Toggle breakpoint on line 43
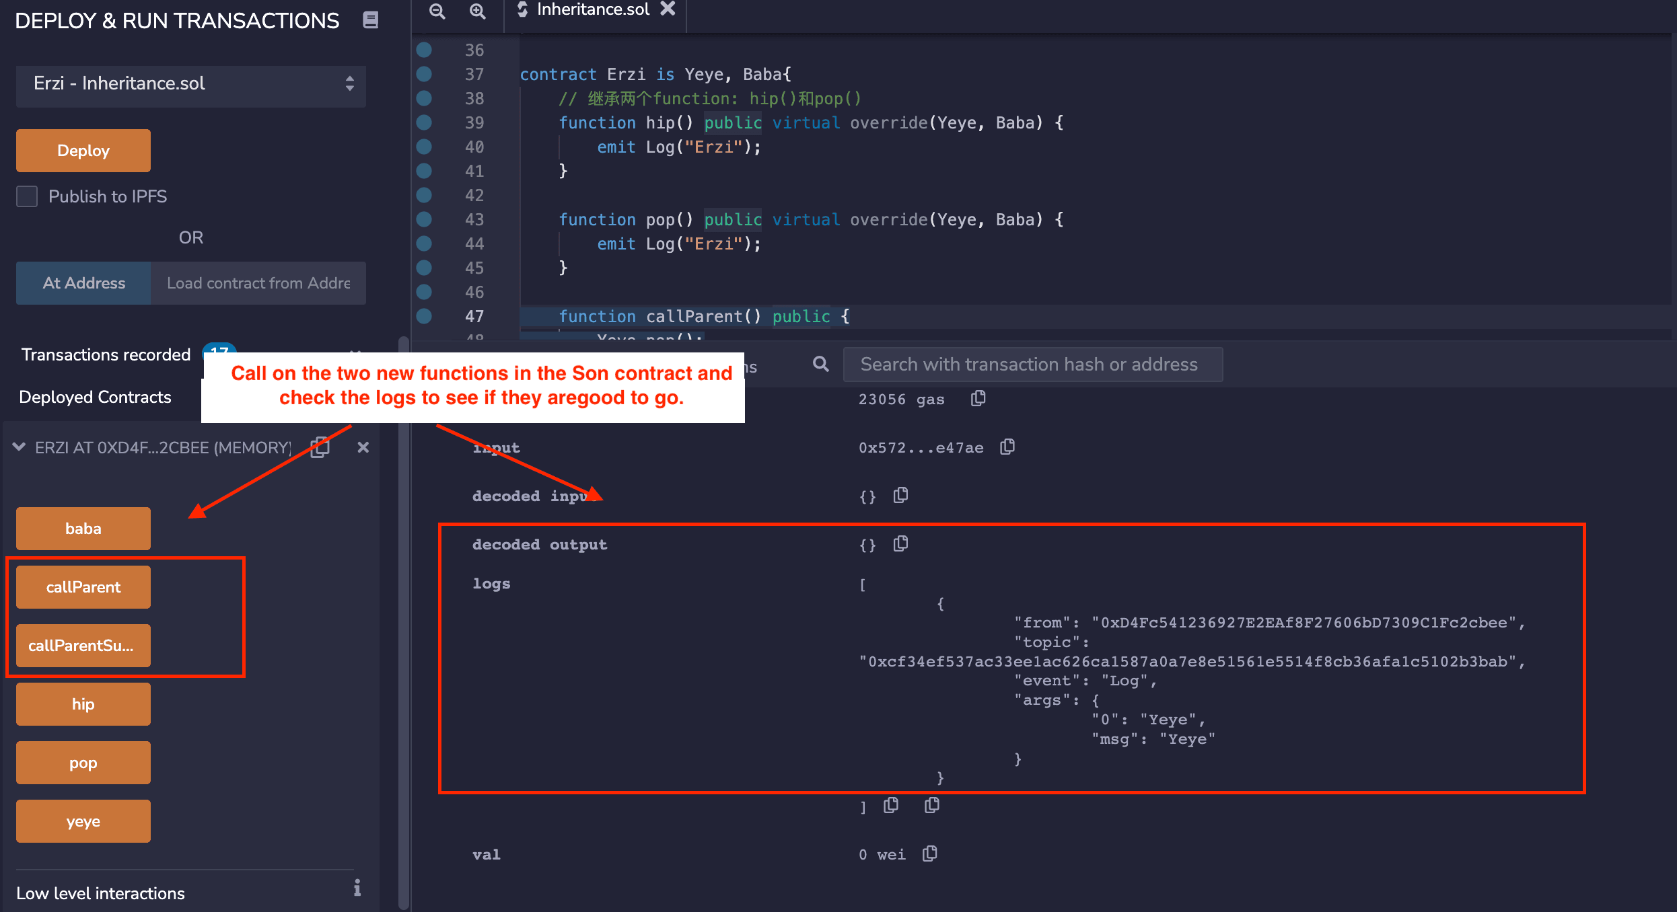 click(424, 219)
